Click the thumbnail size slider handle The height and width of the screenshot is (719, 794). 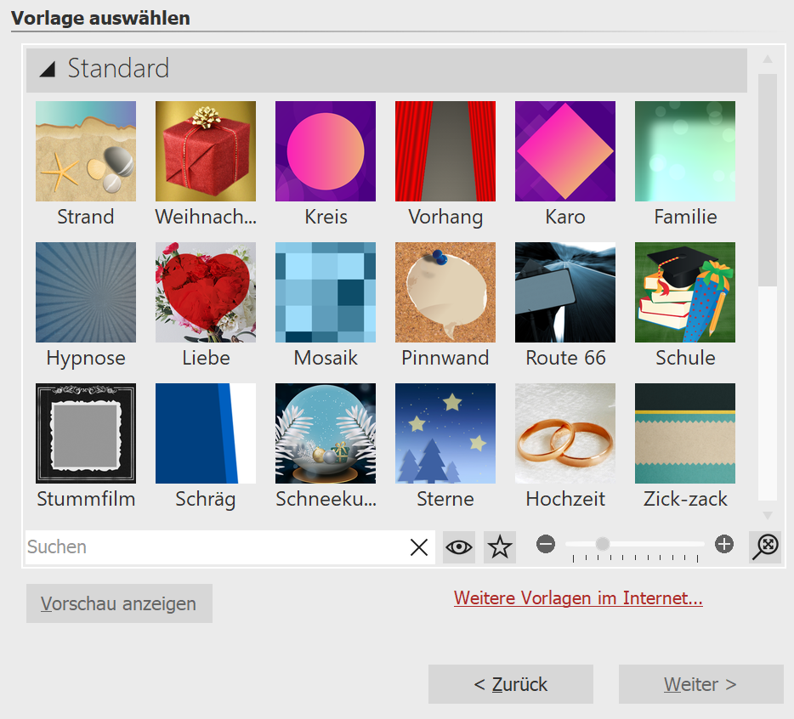click(x=602, y=544)
